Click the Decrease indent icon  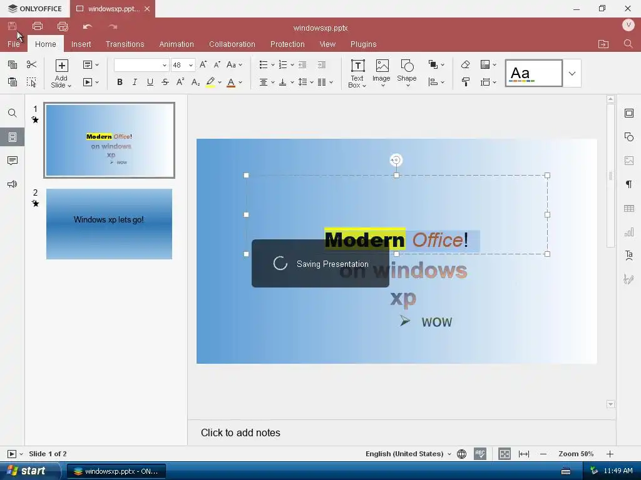click(302, 64)
